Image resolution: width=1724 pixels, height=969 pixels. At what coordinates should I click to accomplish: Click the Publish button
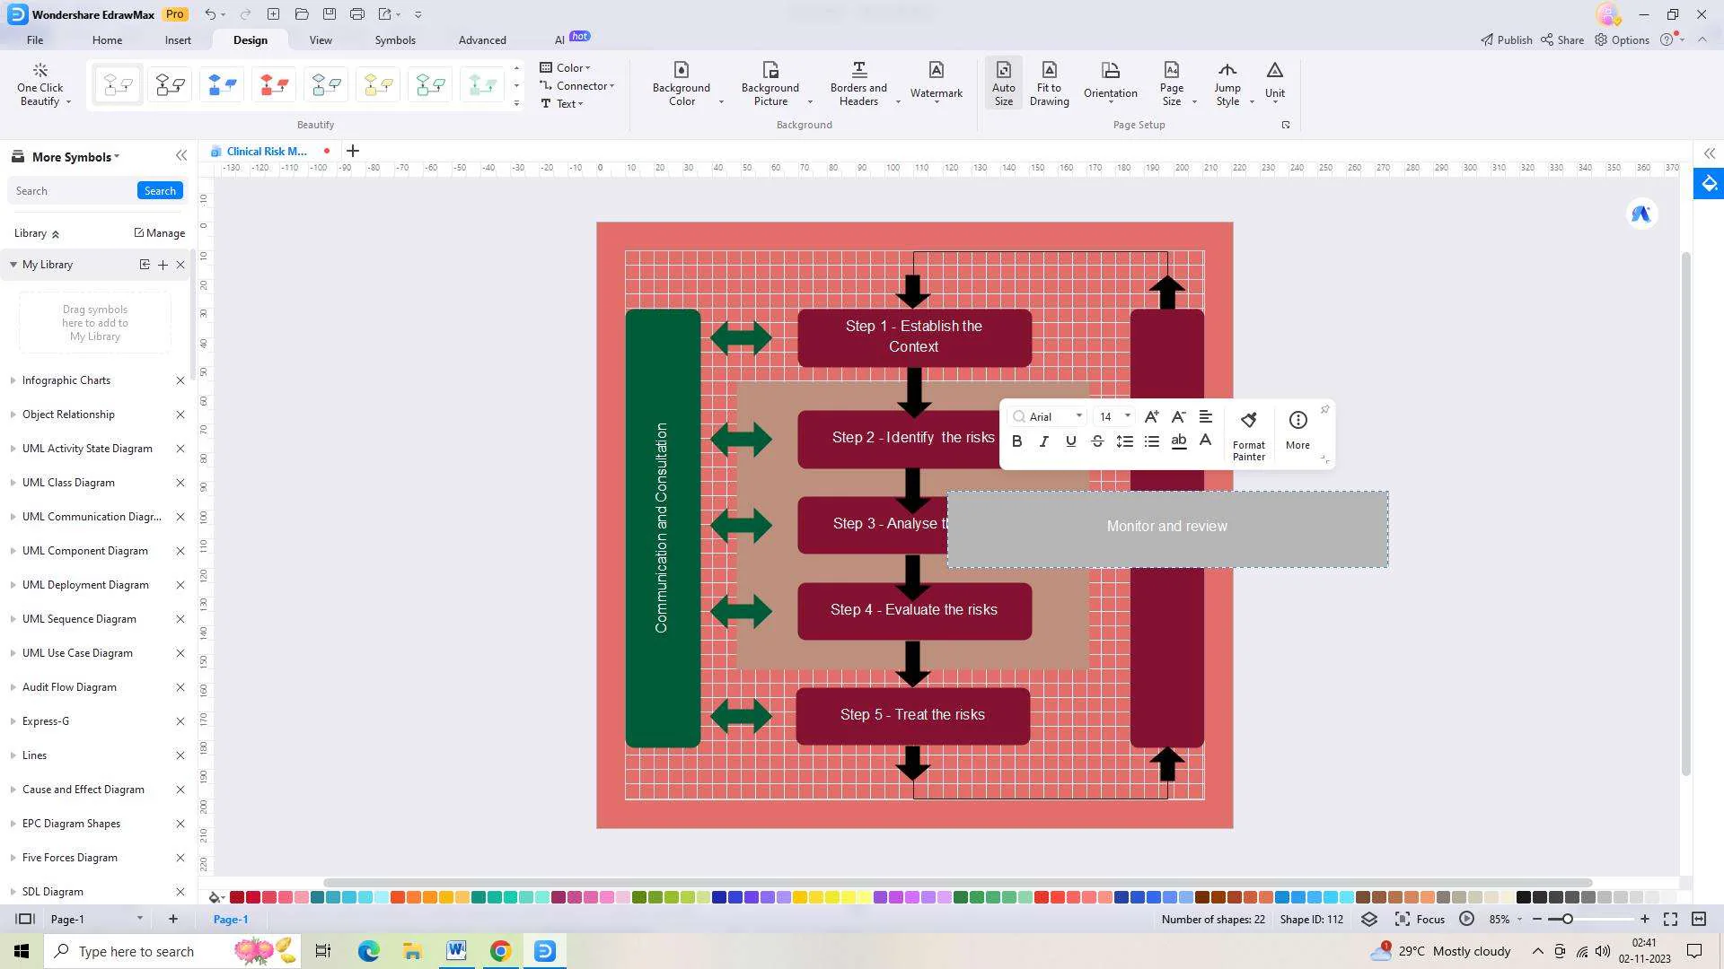[x=1505, y=39]
